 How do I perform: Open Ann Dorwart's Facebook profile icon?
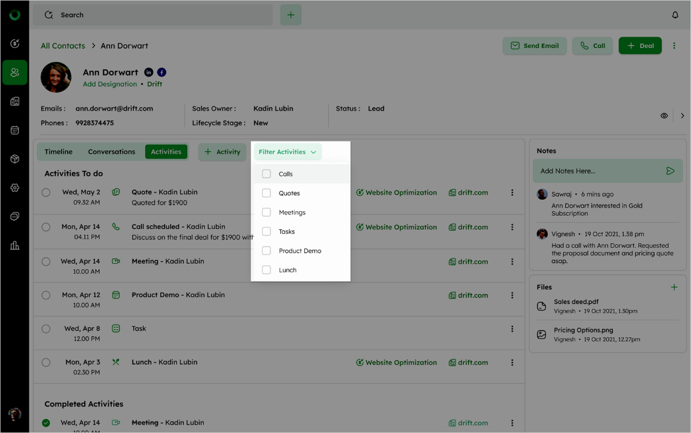162,73
